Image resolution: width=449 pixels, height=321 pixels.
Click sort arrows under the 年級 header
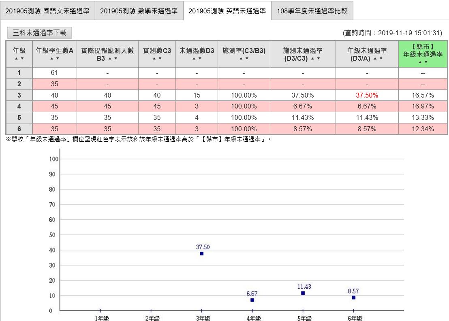point(19,59)
